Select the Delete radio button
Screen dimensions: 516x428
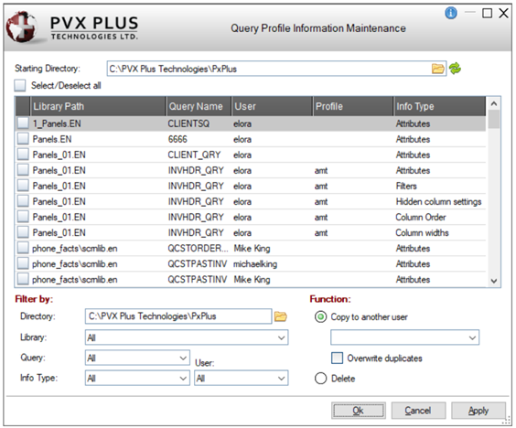point(320,379)
